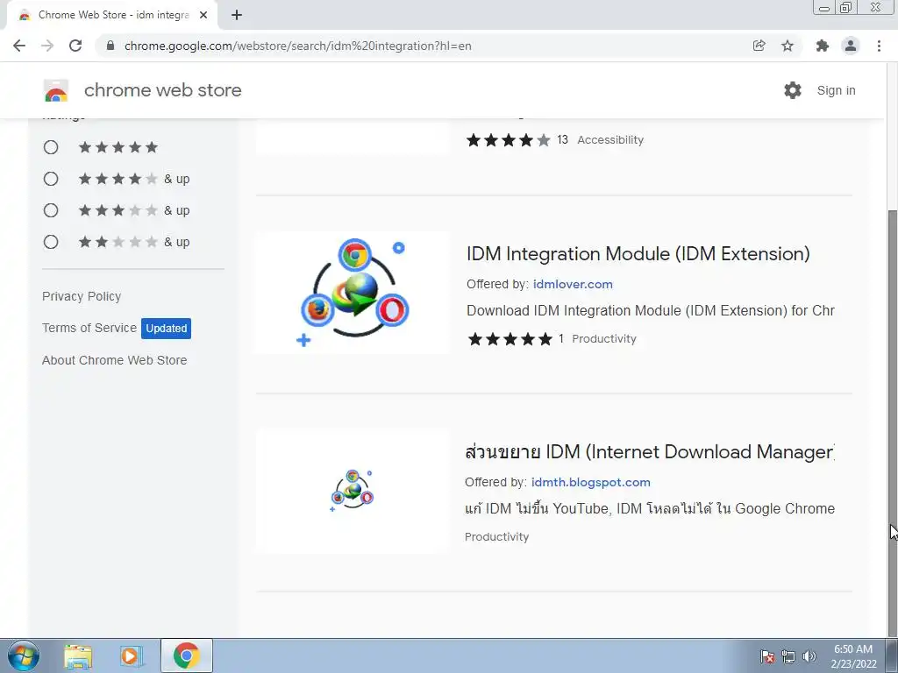The height and width of the screenshot is (673, 898).
Task: Close the Chrome Web Store tab
Action: (x=203, y=16)
